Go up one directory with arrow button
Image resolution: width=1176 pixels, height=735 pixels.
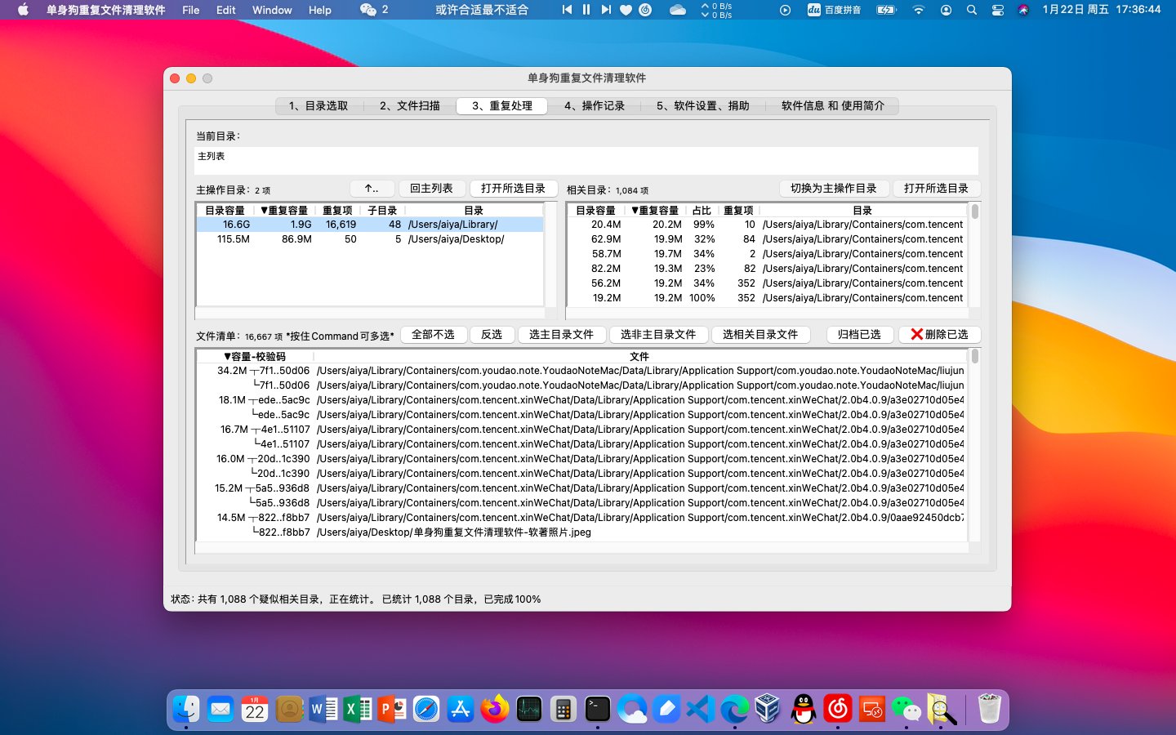(x=372, y=189)
